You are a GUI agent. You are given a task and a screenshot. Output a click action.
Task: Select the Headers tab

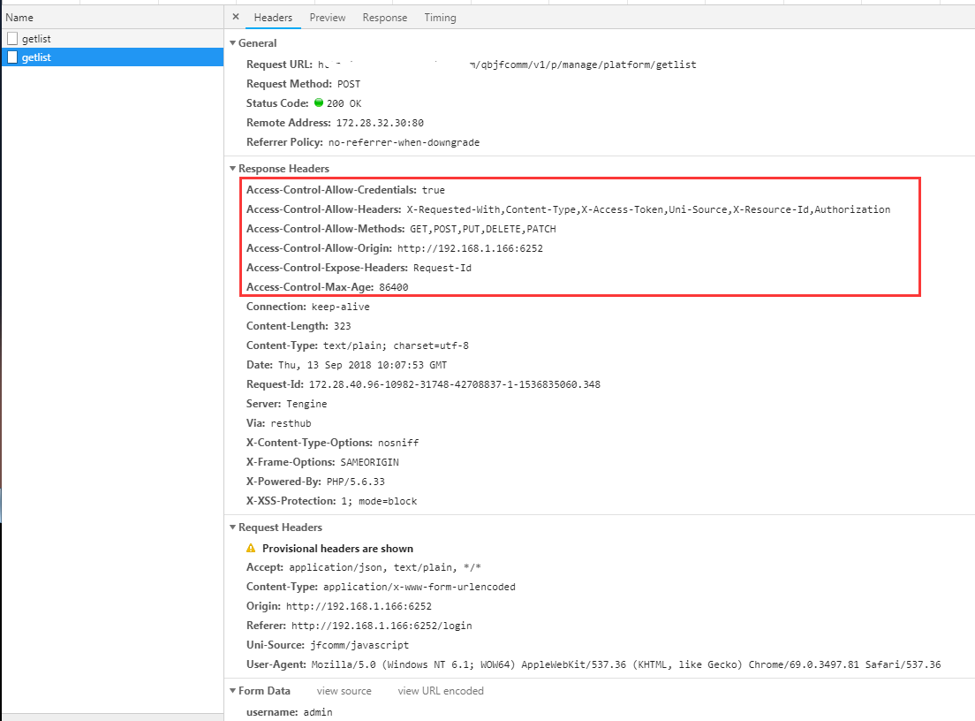tap(273, 18)
